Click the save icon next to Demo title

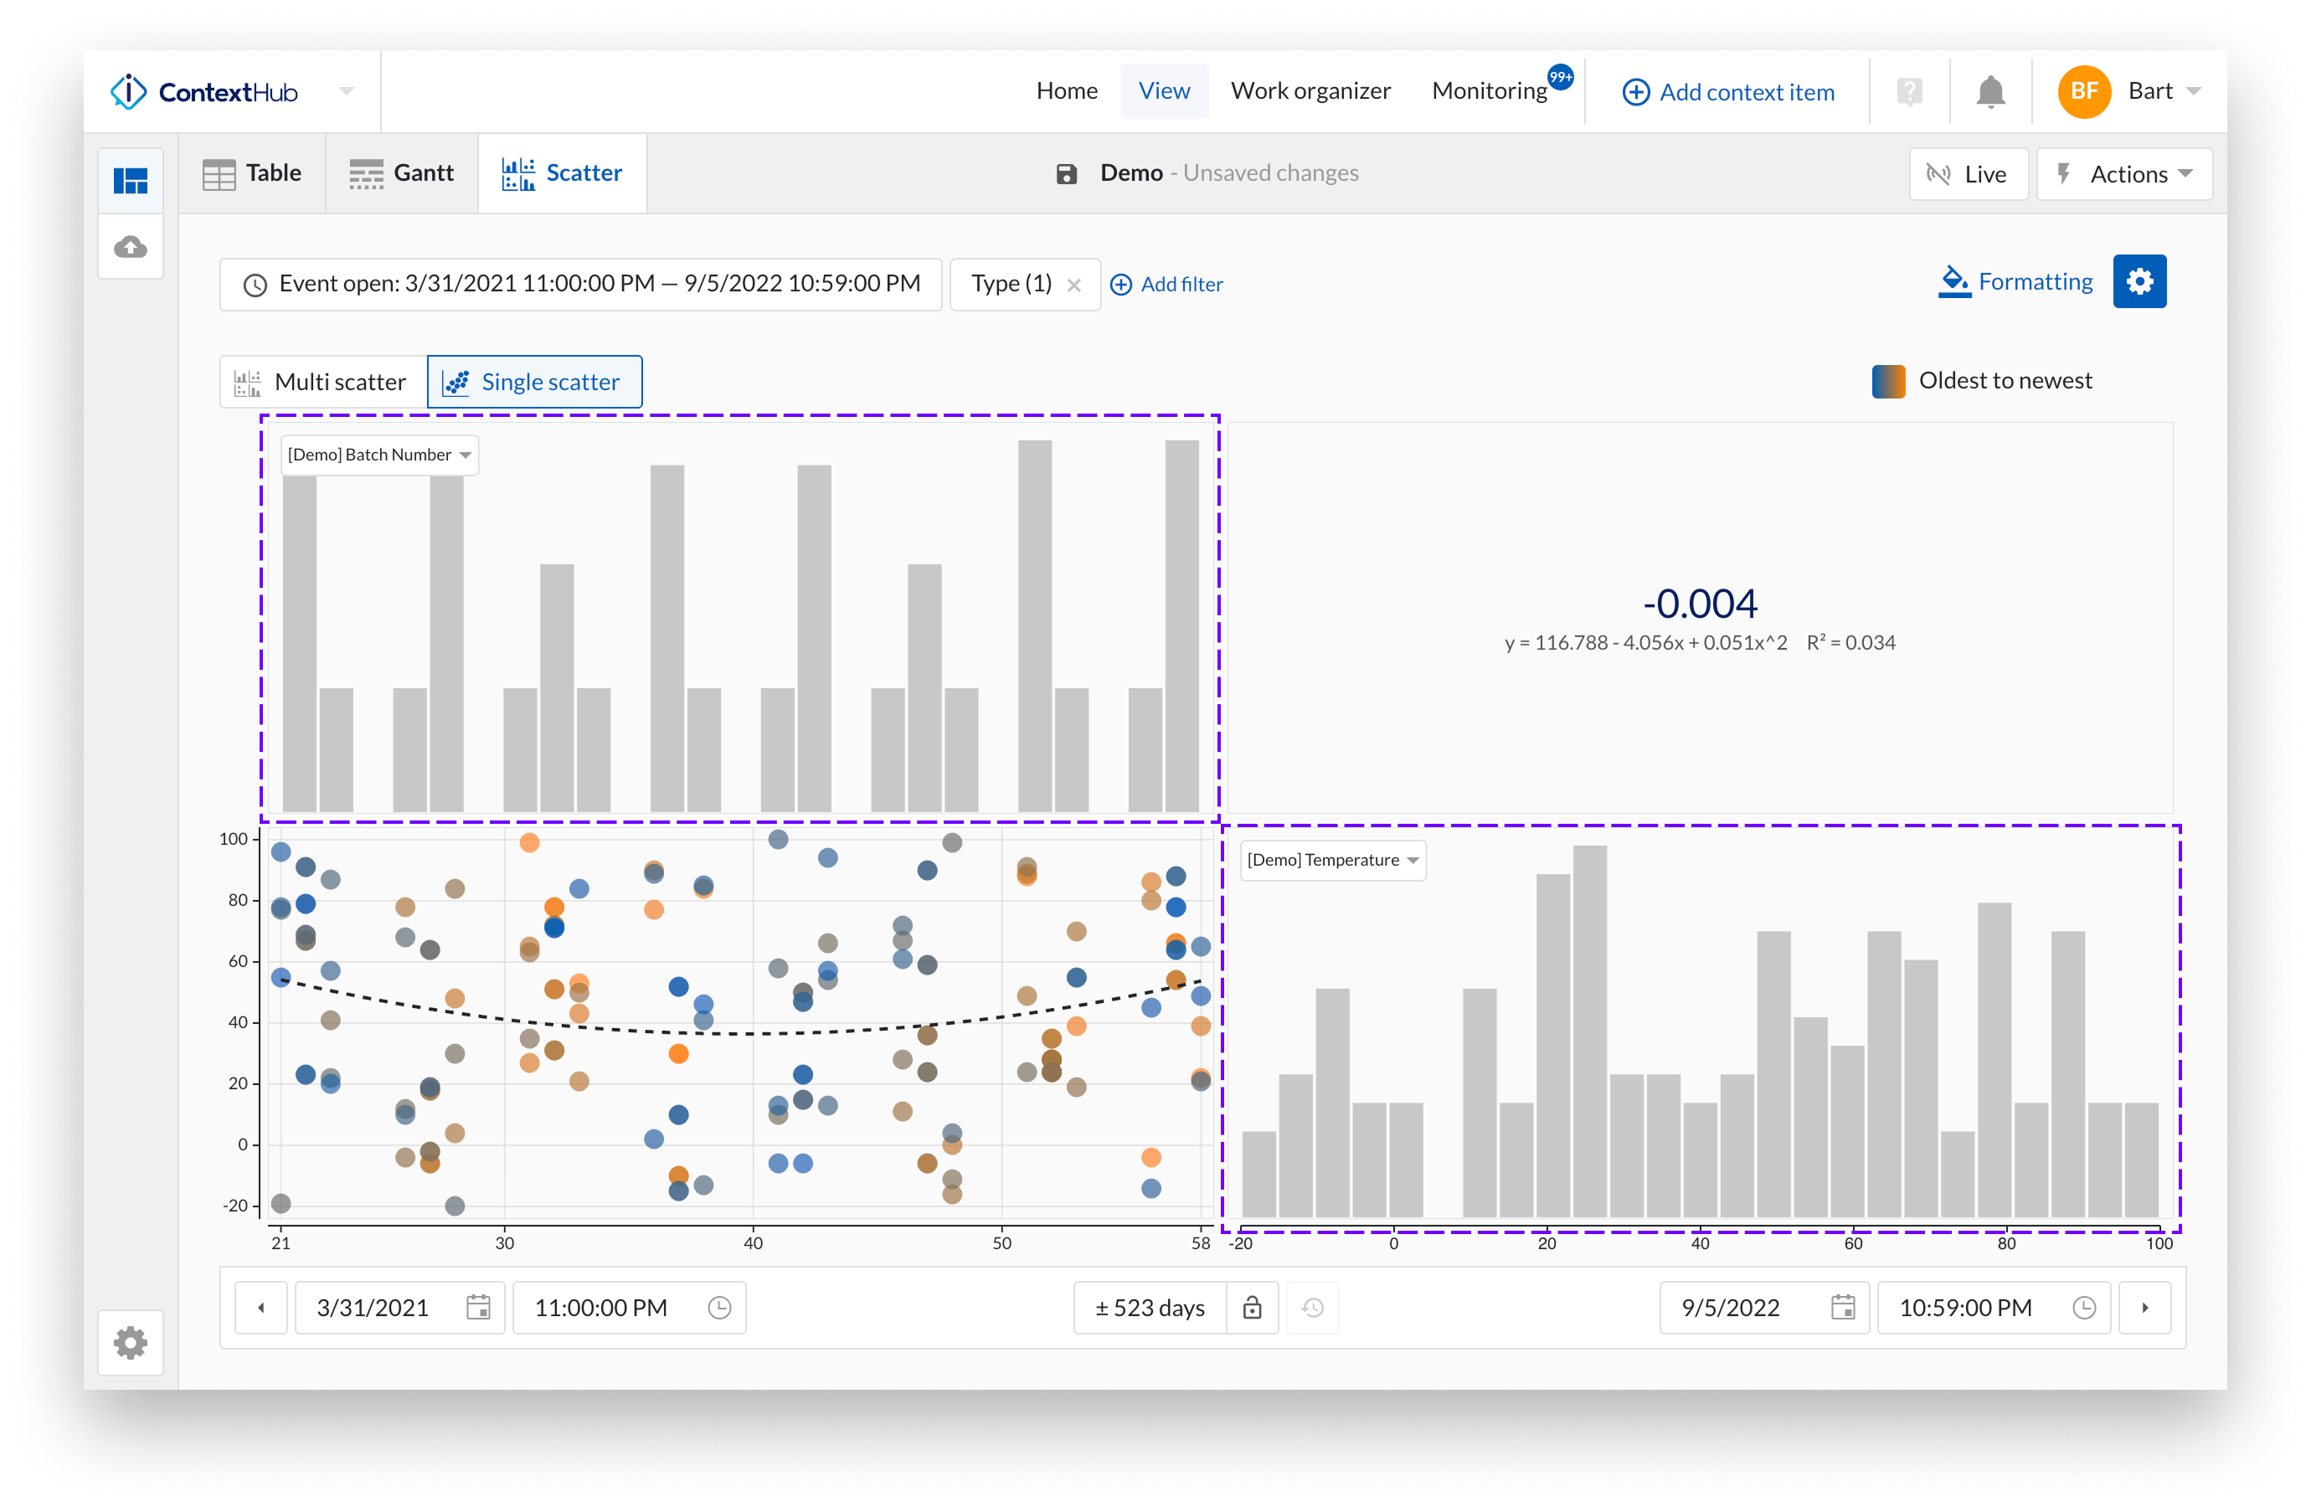[x=1067, y=172]
